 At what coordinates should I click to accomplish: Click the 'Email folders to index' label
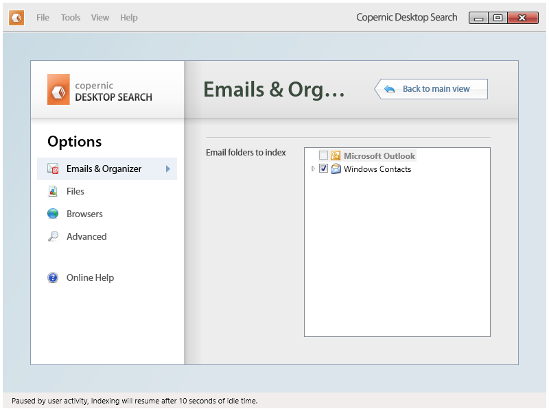tap(246, 153)
